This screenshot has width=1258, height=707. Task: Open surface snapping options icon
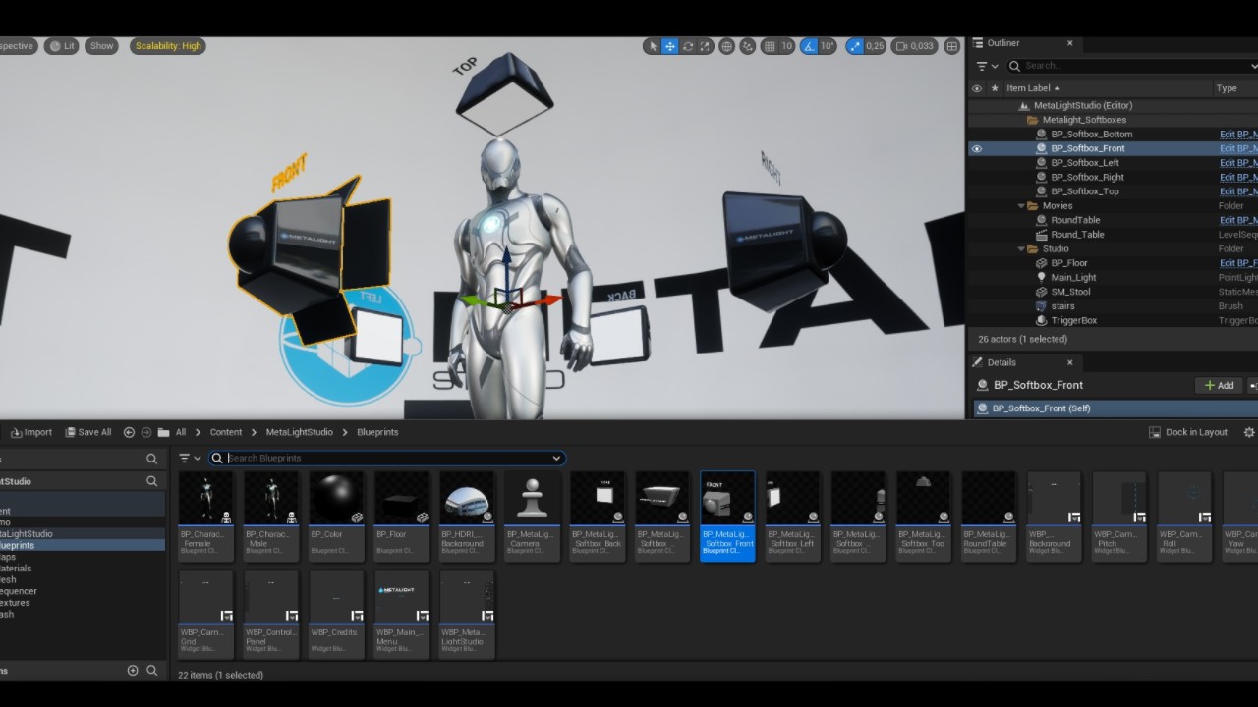(x=748, y=46)
